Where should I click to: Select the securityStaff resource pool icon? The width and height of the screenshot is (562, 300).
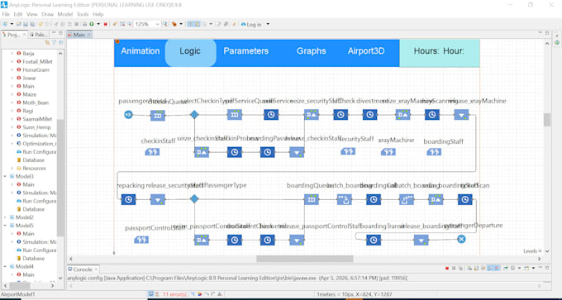[348, 151]
